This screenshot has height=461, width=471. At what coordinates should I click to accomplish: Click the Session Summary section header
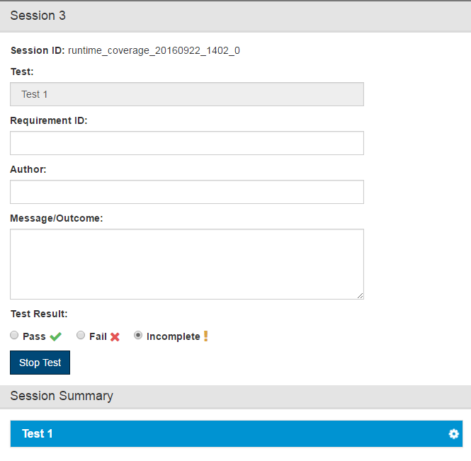click(235, 397)
